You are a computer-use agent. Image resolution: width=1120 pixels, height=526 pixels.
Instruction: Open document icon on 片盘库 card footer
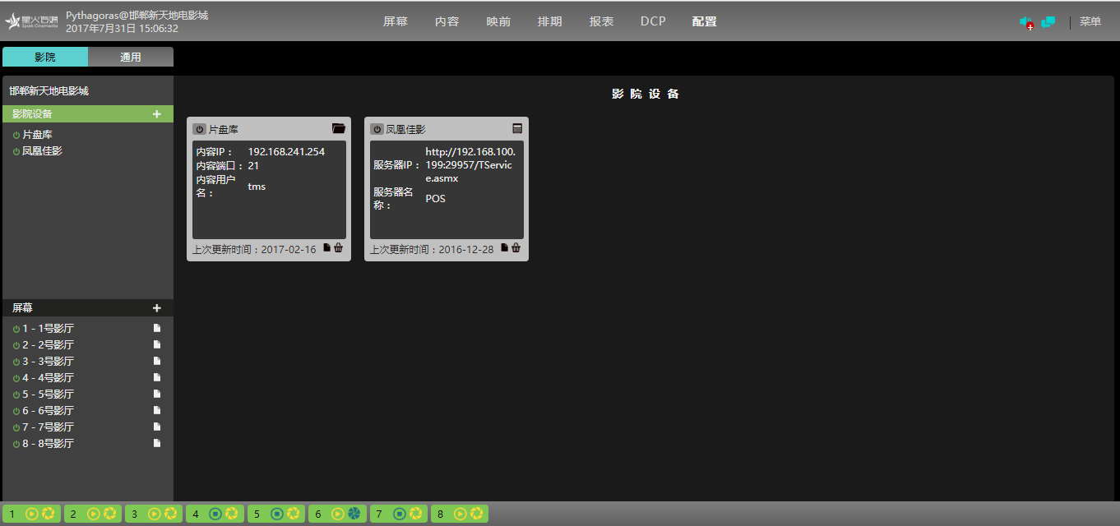pos(326,248)
